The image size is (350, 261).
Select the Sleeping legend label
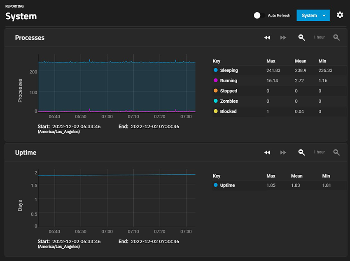click(x=229, y=70)
